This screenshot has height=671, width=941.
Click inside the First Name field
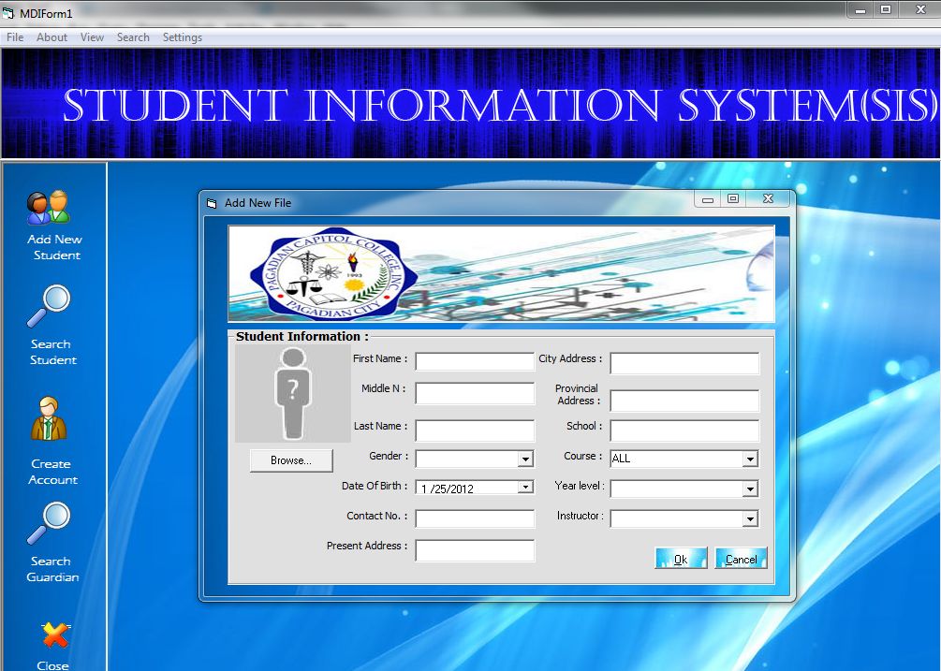coord(474,361)
